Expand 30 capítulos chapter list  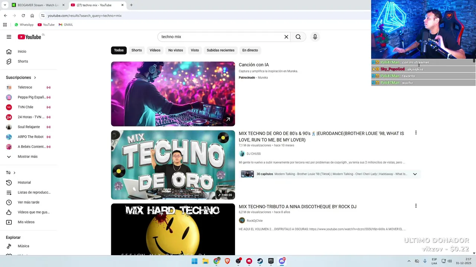[415, 174]
